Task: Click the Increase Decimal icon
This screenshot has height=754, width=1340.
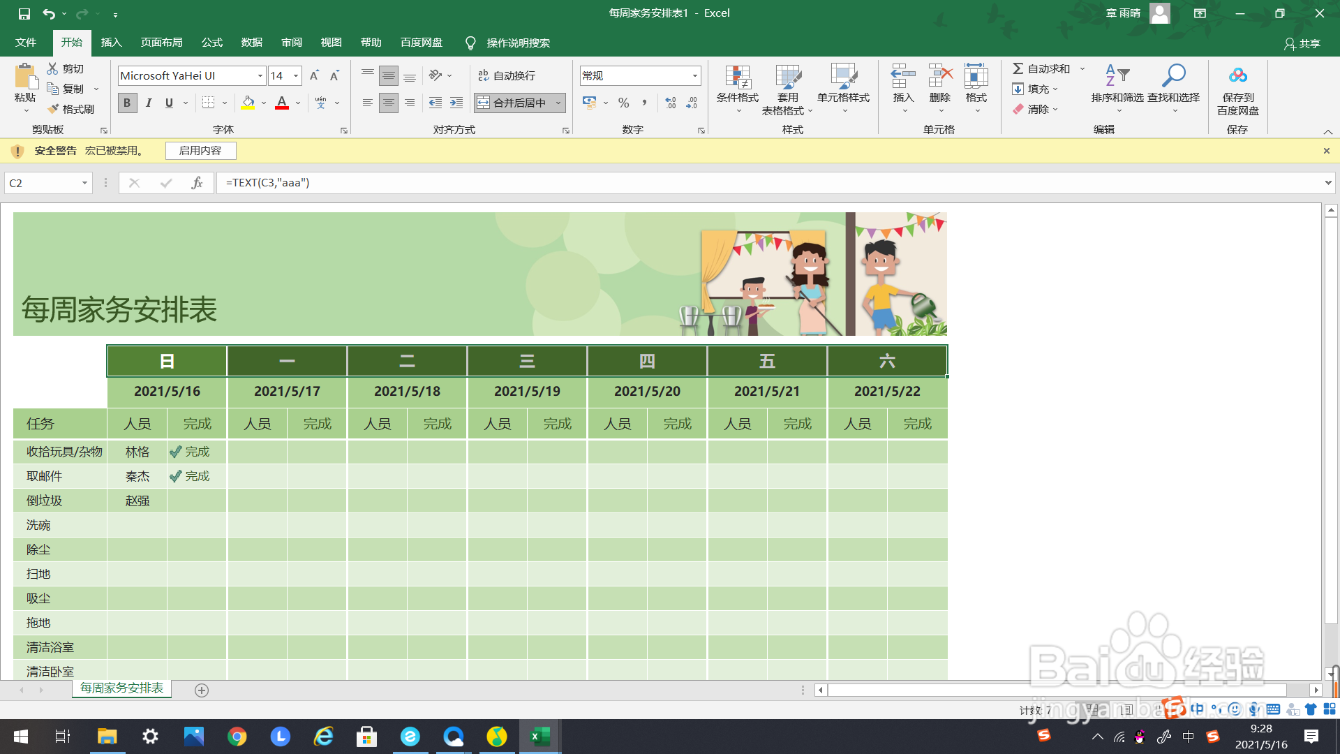Action: pyautogui.click(x=671, y=103)
